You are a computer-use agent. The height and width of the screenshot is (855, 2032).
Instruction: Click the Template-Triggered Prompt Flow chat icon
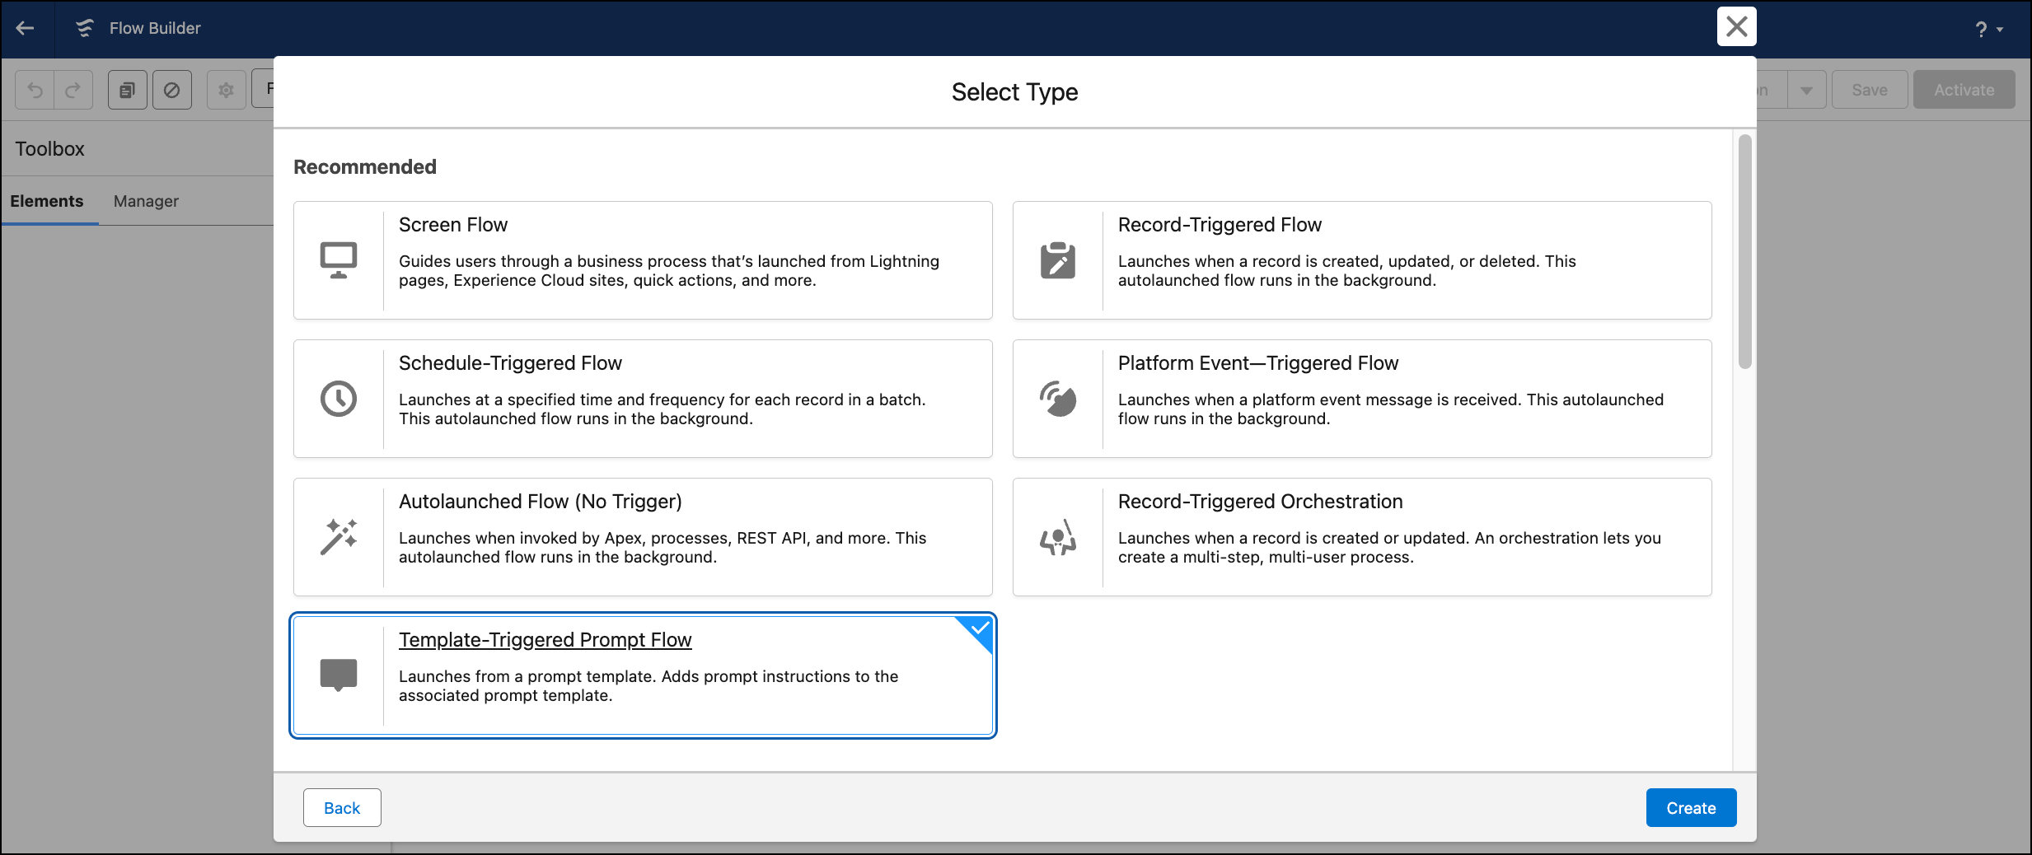pyautogui.click(x=339, y=675)
